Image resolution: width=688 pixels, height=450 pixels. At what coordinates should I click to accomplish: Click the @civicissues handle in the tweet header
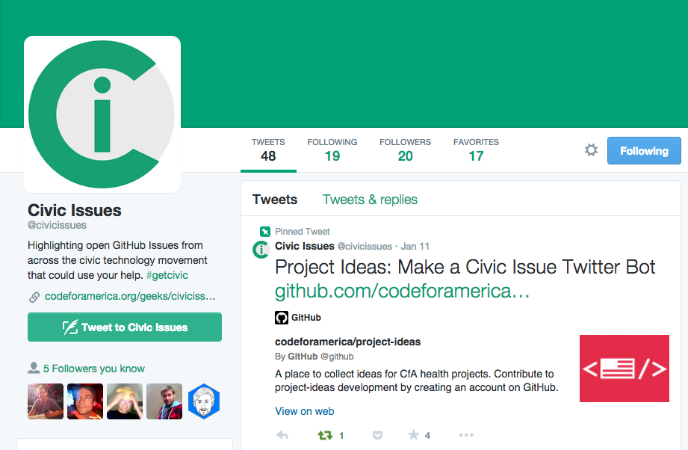365,246
